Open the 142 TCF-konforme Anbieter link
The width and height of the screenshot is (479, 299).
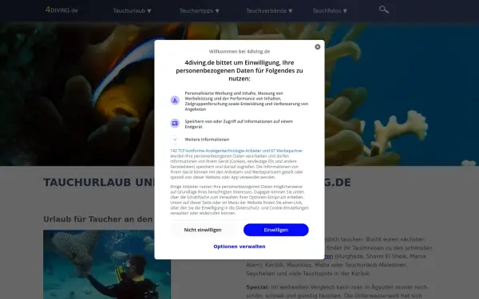click(236, 151)
